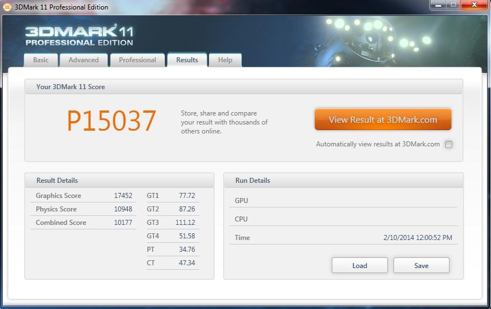
Task: Click the GT2 value 87.26
Action: click(x=187, y=209)
